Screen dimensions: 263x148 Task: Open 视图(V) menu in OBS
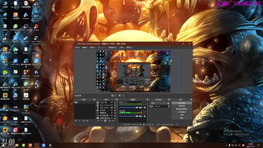(x=92, y=47)
